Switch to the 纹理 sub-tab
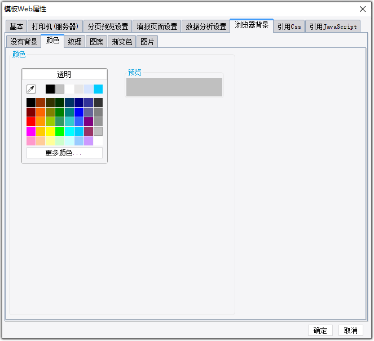 coord(74,42)
